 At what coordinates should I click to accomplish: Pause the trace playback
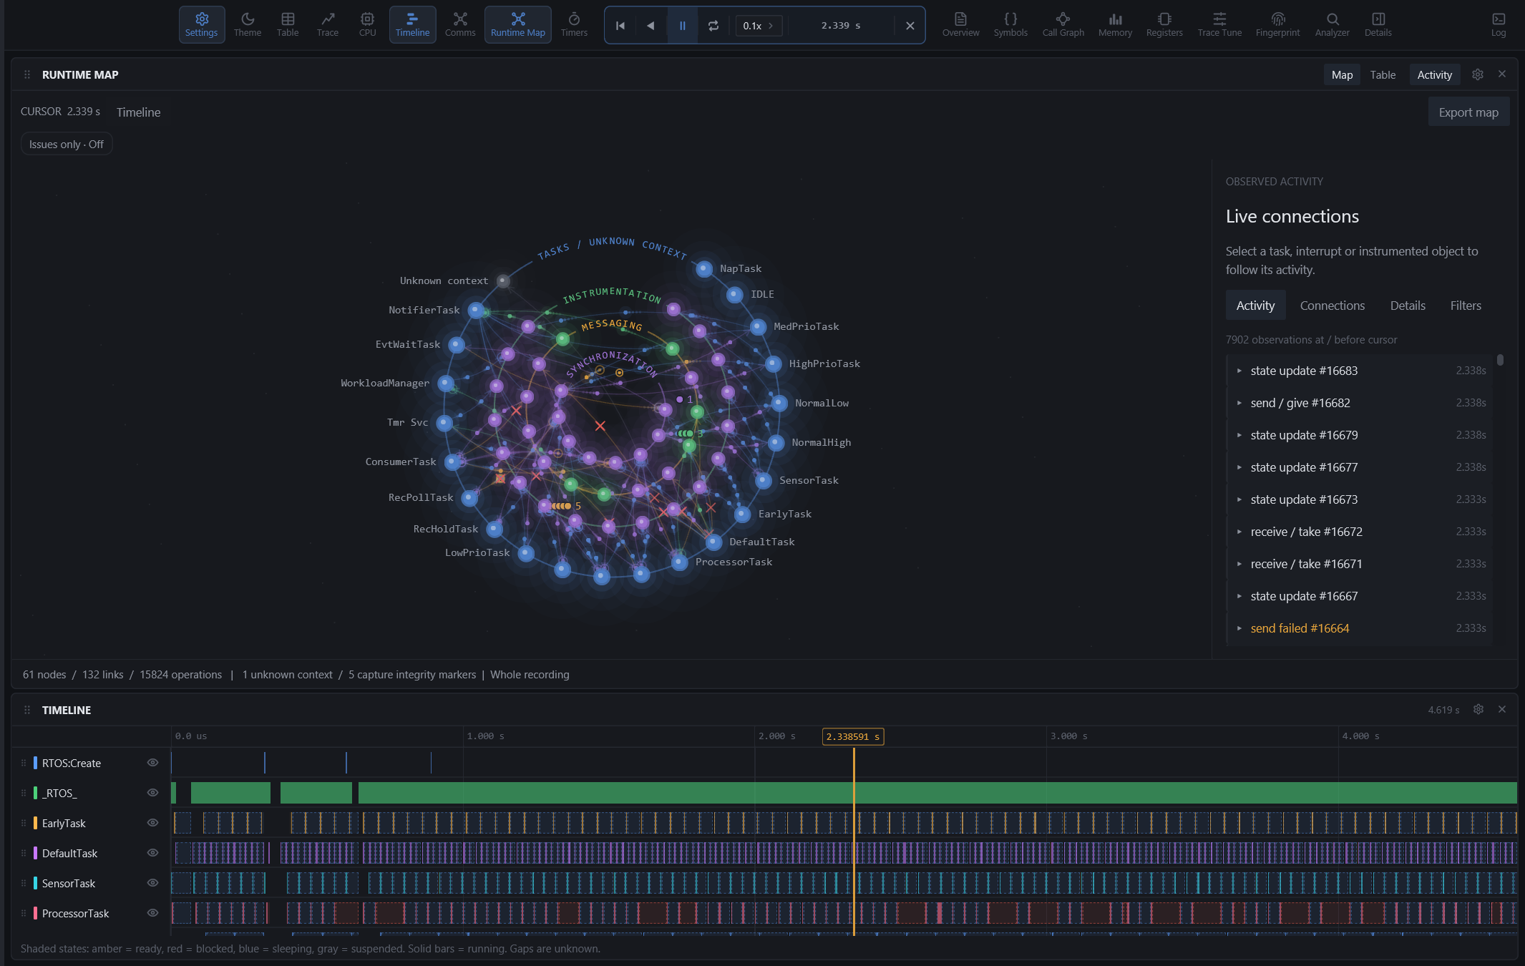(x=683, y=26)
